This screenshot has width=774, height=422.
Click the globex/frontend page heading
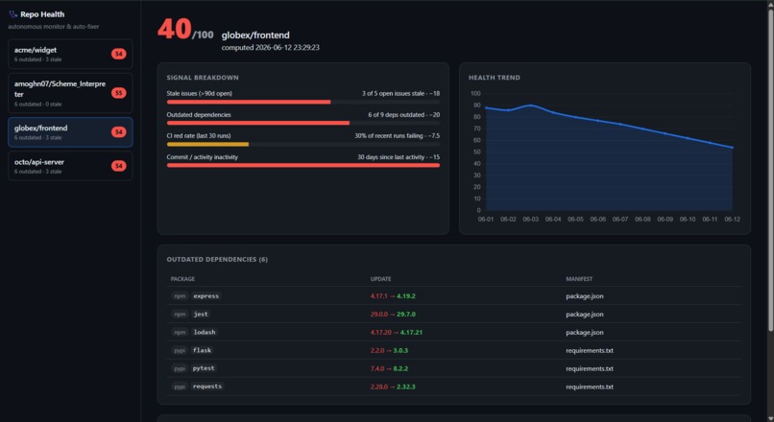(x=255, y=35)
